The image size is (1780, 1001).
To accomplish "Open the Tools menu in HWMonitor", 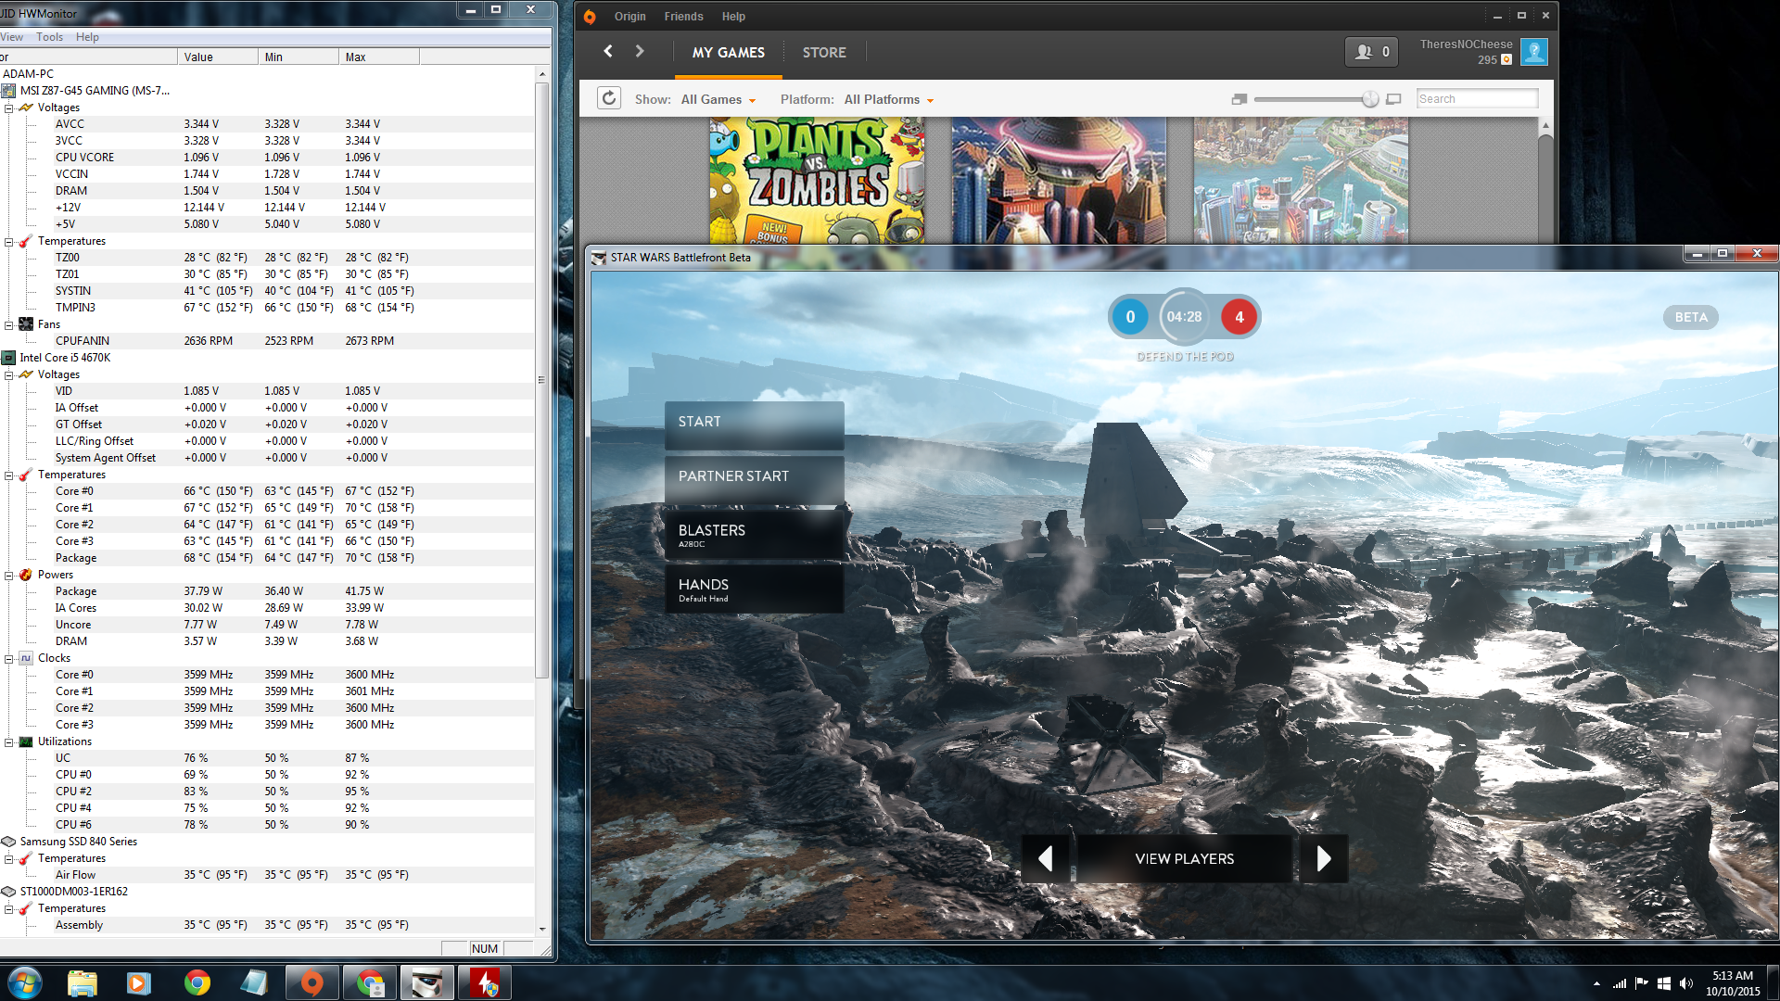I will [49, 37].
